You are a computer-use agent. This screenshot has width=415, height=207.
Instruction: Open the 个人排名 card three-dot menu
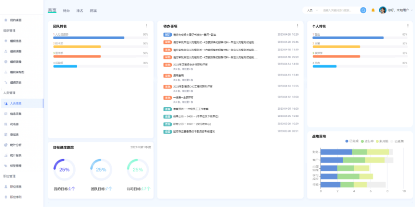pos(408,26)
